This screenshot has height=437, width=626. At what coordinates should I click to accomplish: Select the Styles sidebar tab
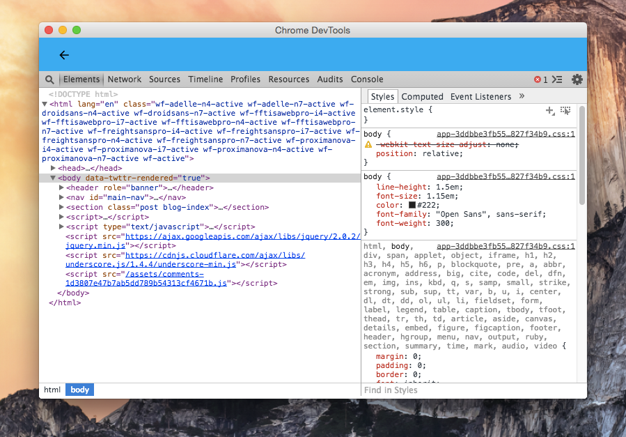382,96
